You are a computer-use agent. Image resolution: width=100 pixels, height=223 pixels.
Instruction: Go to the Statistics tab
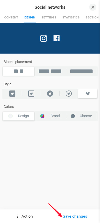click(x=71, y=17)
